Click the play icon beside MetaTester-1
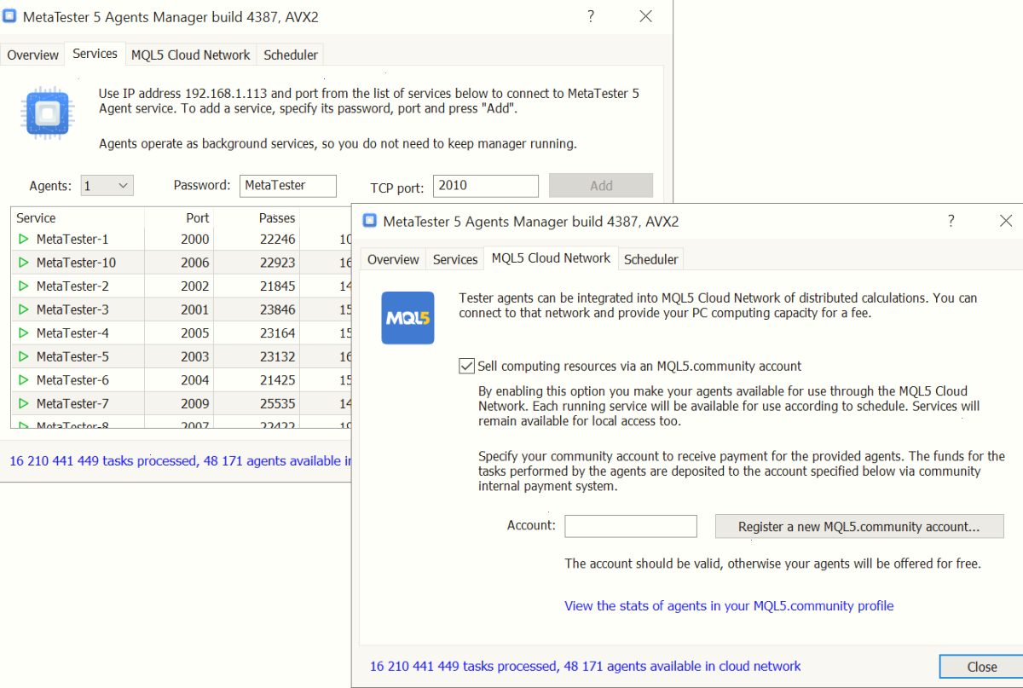 (24, 240)
